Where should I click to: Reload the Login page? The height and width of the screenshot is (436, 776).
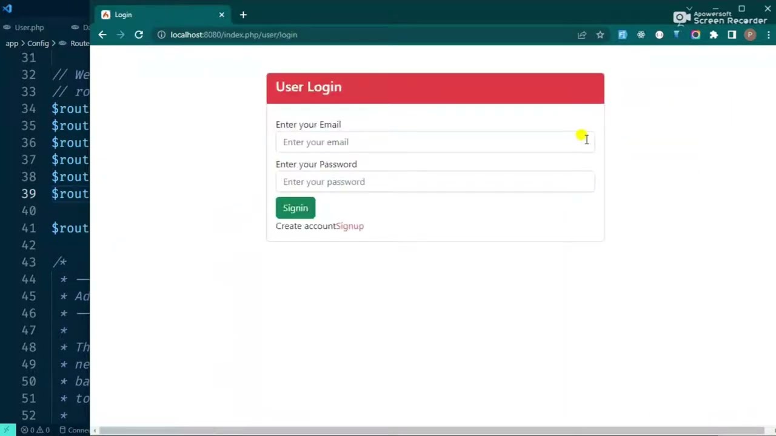coord(139,35)
